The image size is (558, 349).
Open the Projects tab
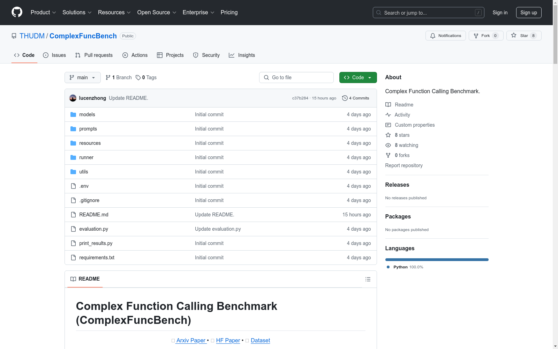pos(170,55)
